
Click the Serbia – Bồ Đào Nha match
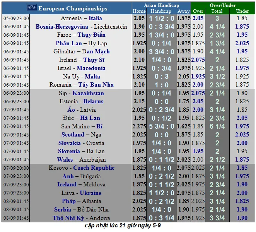[x=81, y=210]
